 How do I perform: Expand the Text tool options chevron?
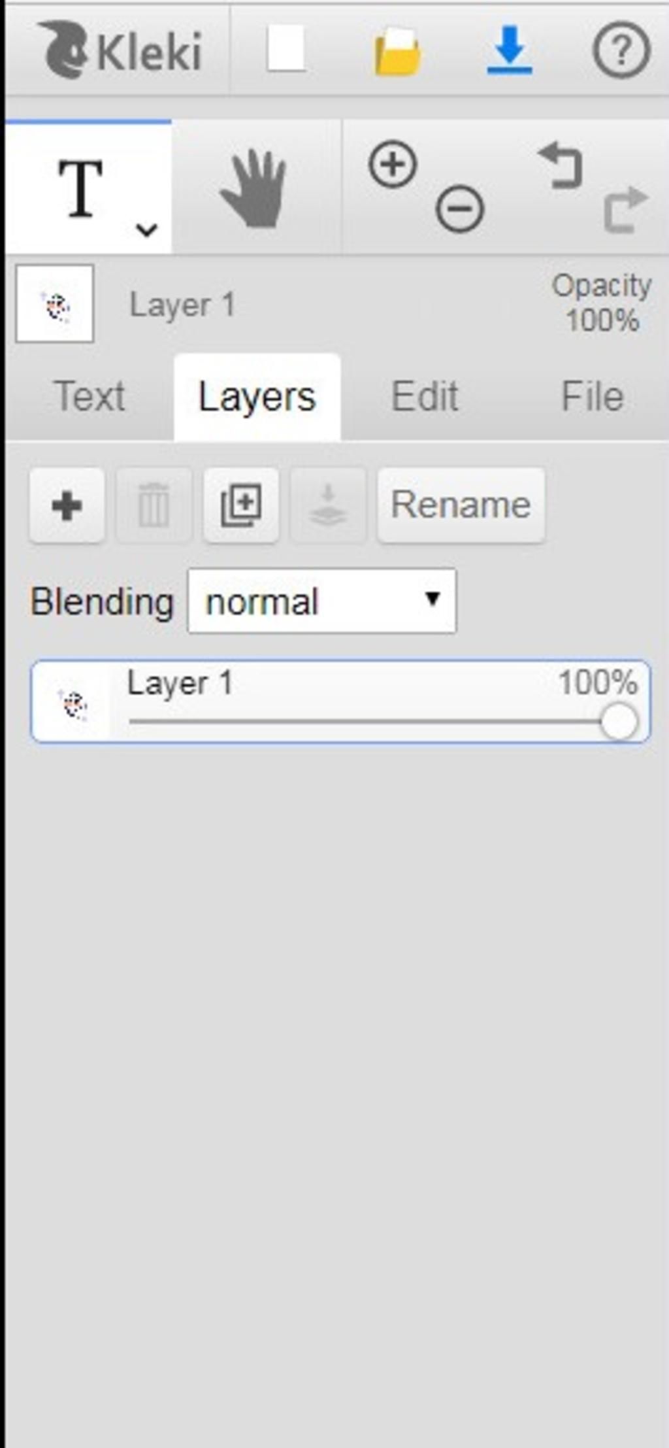(x=146, y=229)
